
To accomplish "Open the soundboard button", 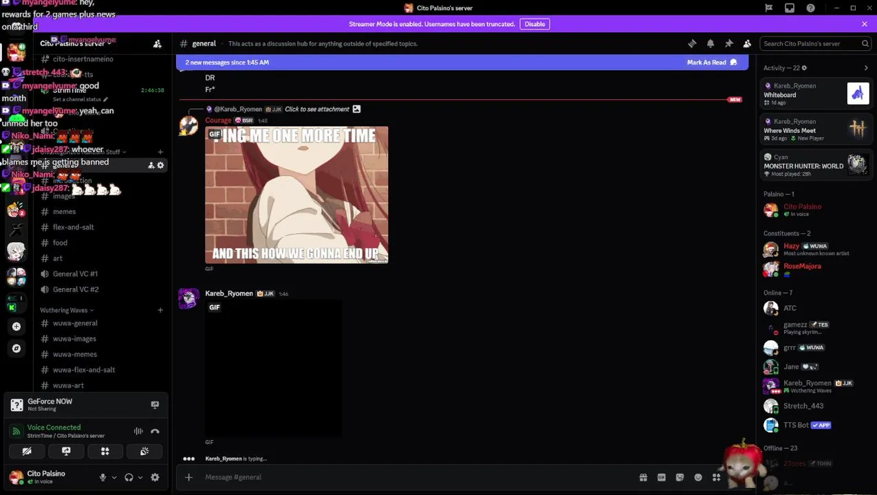I will (x=144, y=452).
